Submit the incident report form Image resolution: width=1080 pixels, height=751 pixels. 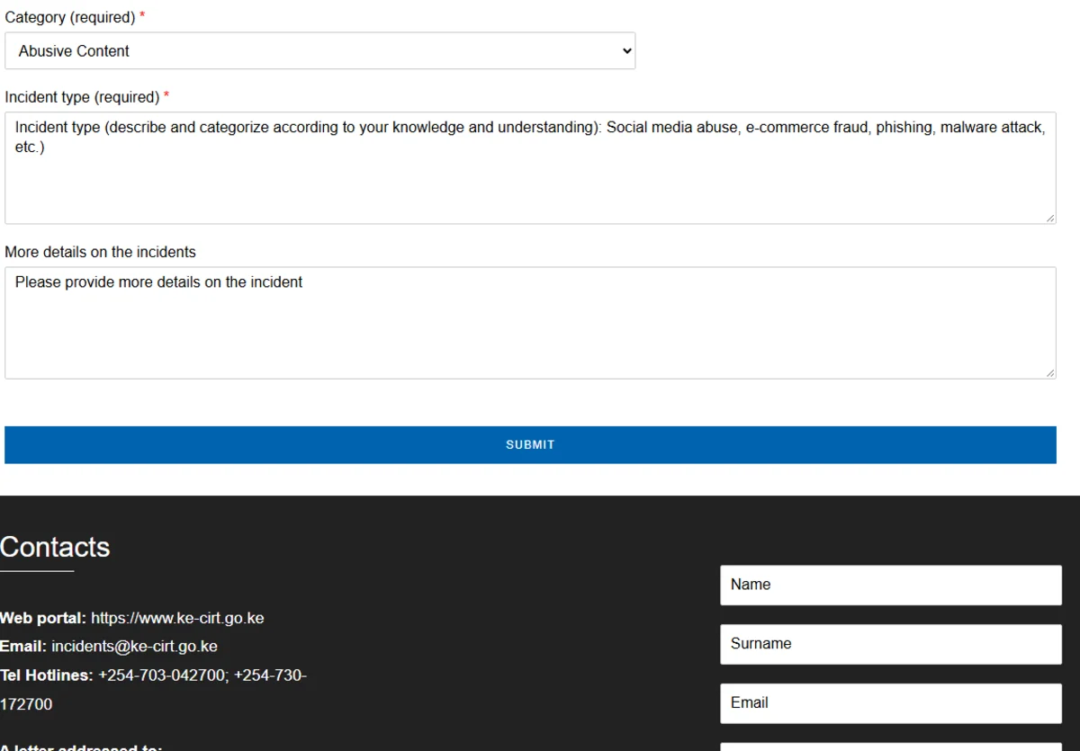click(x=530, y=445)
